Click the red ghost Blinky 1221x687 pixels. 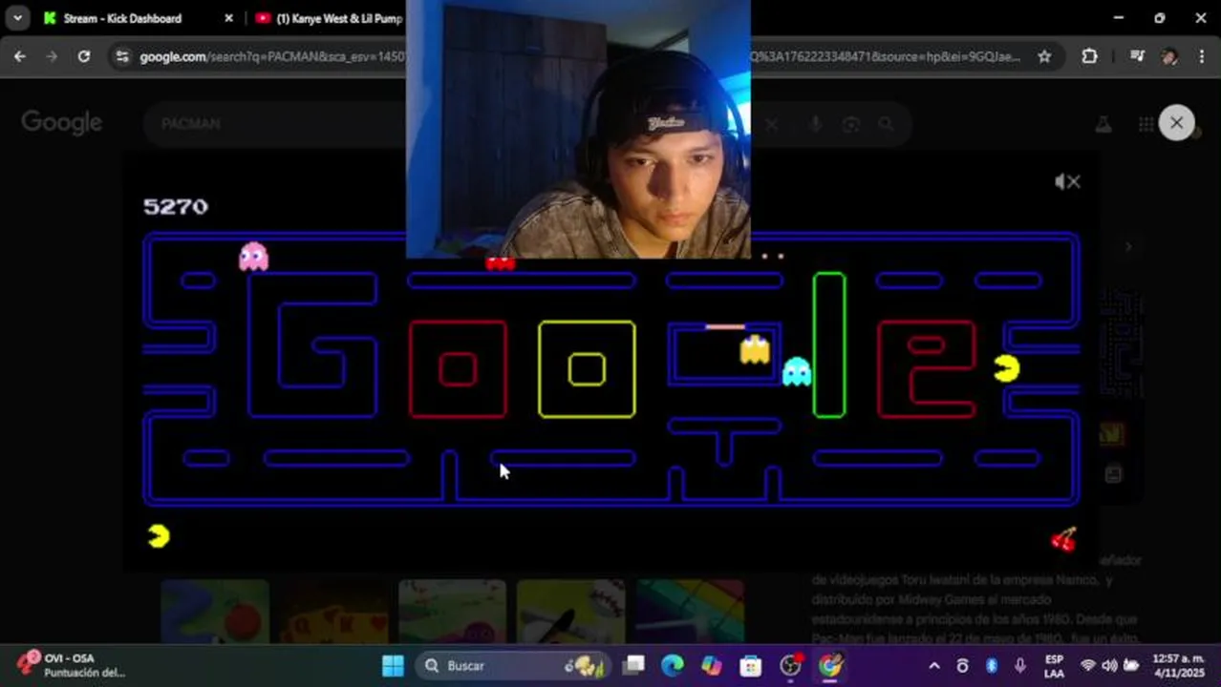tap(500, 263)
